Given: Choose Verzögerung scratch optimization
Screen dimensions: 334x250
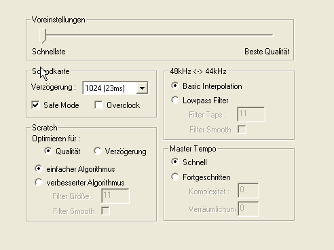Looking at the screenshot, I should click(98, 151).
